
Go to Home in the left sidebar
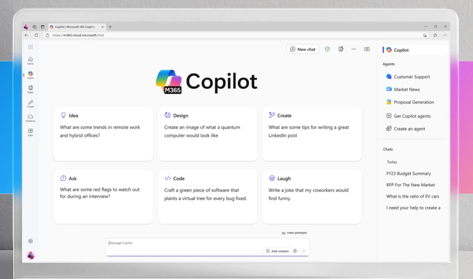tap(30, 60)
